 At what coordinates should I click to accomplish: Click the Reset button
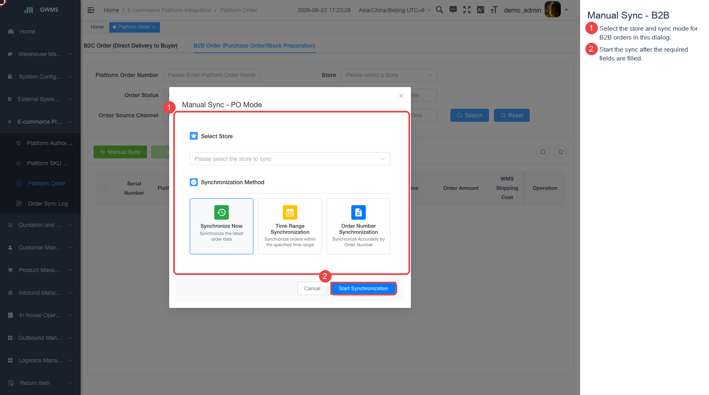512,115
